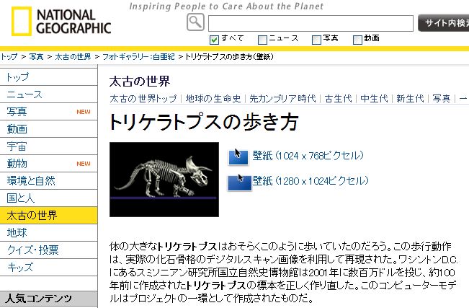Screen dimensions: 469x308
Task: Select 宇宙 in the left sidebar
Action: [48, 146]
